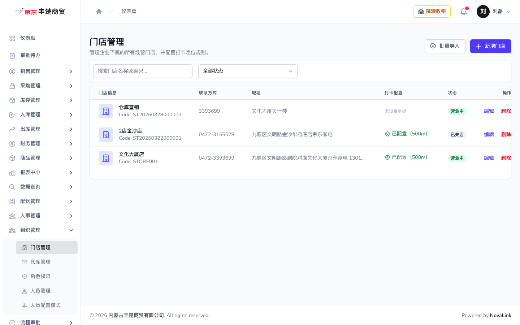Click the 数据查询 magnifier icon
The height and width of the screenshot is (325, 520).
[x=12, y=187]
